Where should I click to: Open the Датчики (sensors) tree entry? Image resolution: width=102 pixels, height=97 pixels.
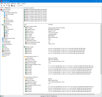[x=7, y=23]
